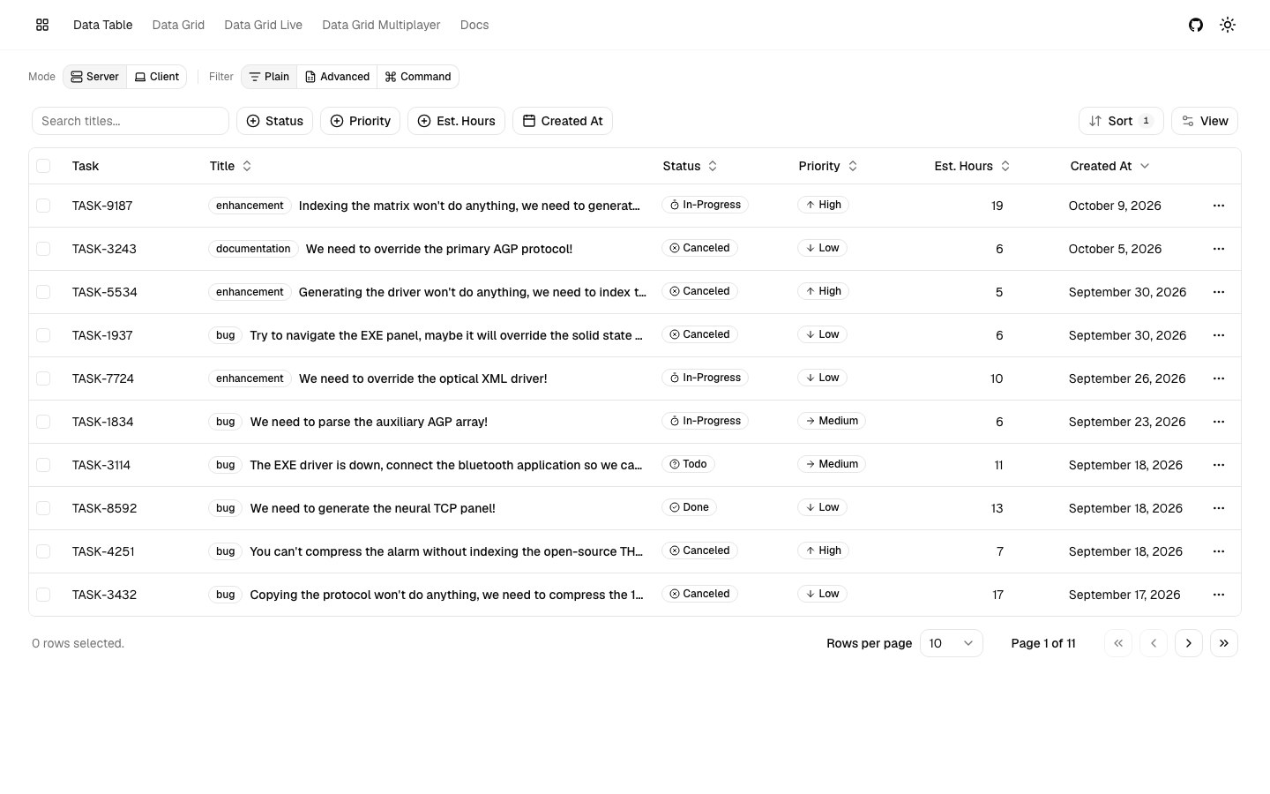Click the grid logo icon in header
The width and height of the screenshot is (1270, 794).
click(42, 25)
